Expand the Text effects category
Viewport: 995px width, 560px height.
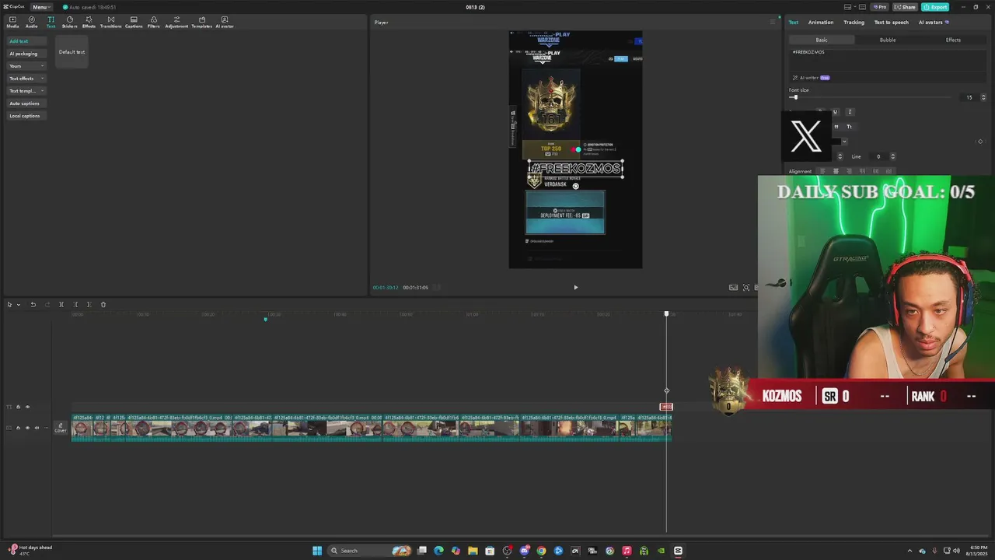(26, 79)
